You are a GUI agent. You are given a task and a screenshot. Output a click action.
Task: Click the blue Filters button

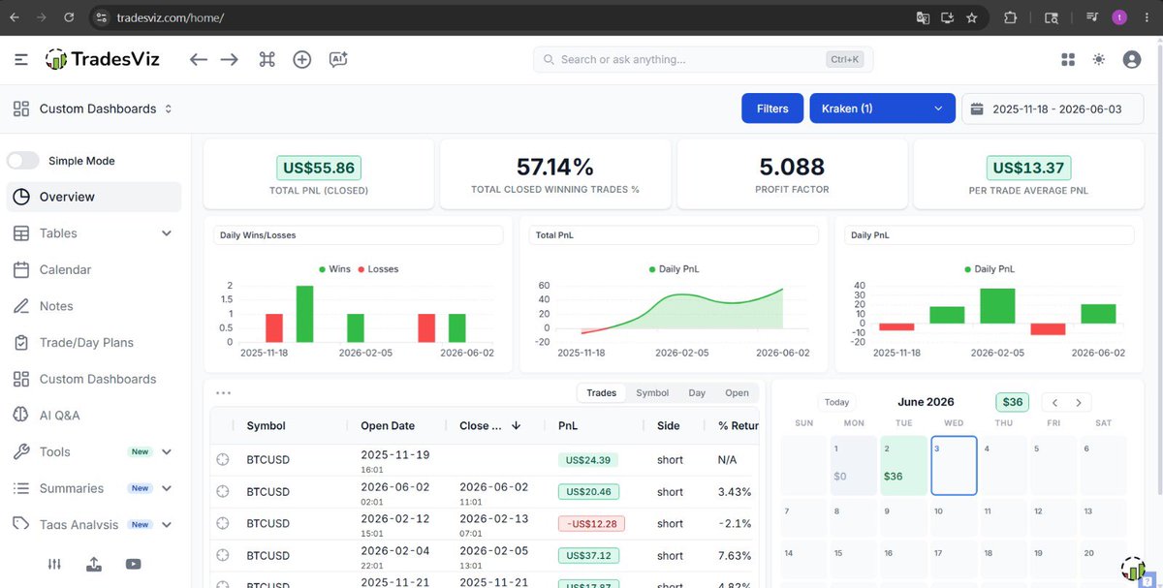[772, 108]
